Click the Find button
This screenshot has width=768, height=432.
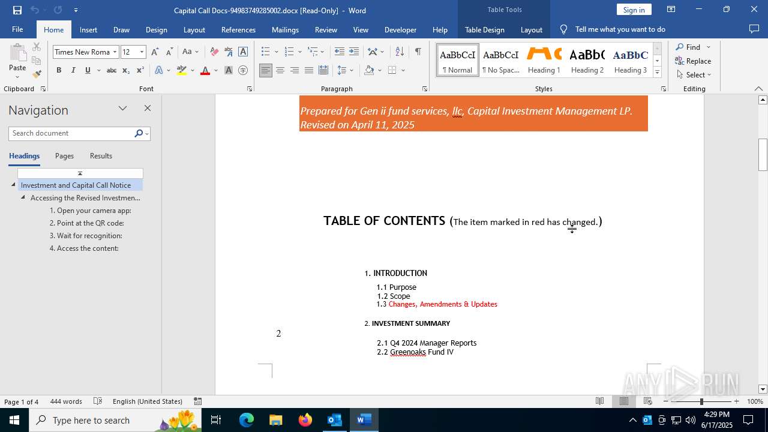click(x=688, y=47)
